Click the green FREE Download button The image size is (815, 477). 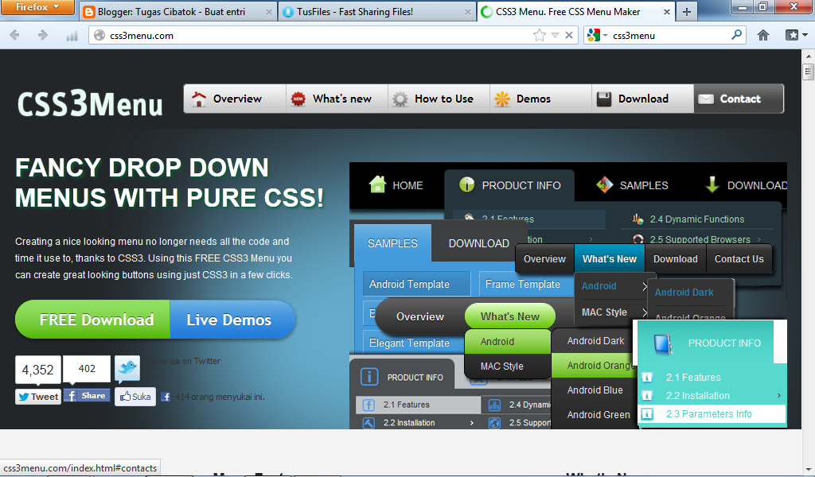92,320
